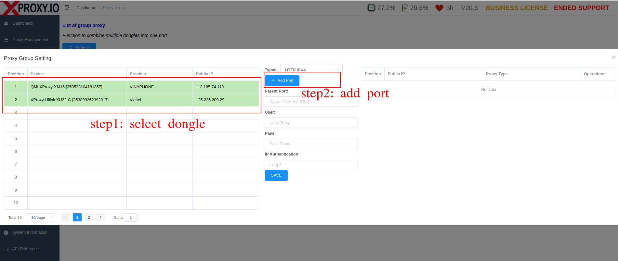
Task: Click the API Reference sidebar icon
Action: point(6,249)
